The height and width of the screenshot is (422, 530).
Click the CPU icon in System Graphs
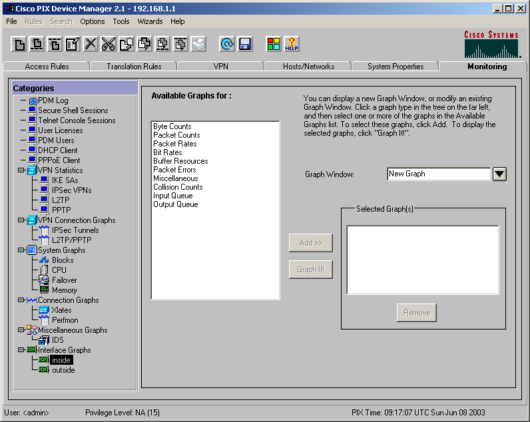(44, 270)
